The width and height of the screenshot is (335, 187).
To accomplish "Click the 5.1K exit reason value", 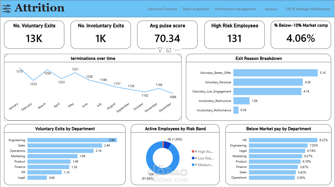I will click(323, 73).
